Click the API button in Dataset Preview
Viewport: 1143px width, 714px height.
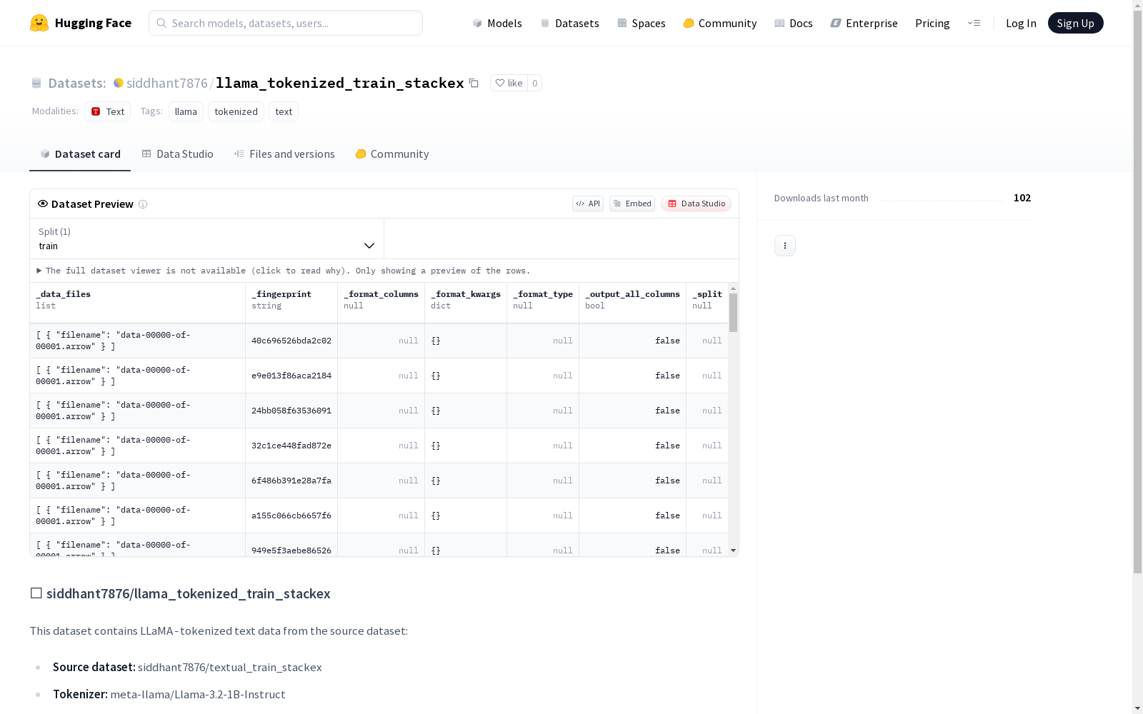pyautogui.click(x=588, y=203)
